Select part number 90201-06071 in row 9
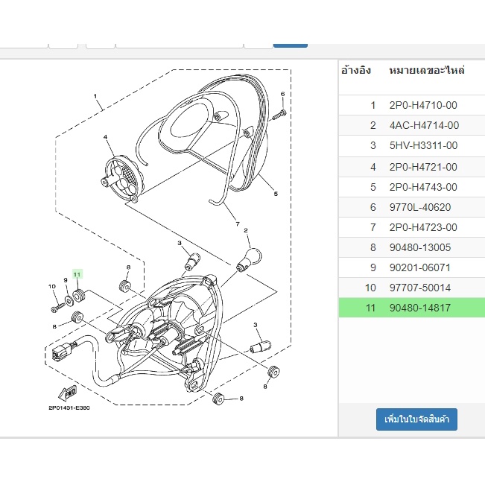The width and height of the screenshot is (485, 485). (419, 268)
